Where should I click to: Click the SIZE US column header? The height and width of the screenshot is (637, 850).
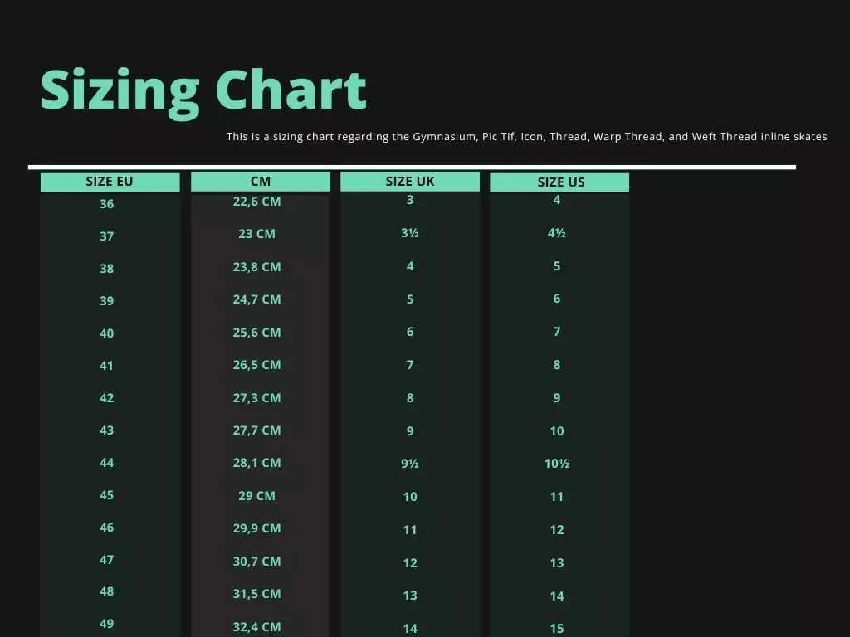[x=560, y=182]
